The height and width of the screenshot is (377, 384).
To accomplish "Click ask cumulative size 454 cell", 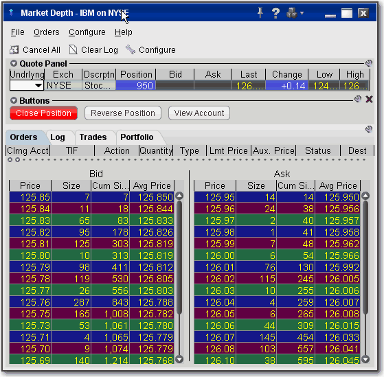I will click(295, 337).
